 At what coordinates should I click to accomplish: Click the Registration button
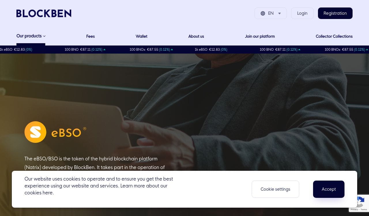pyautogui.click(x=335, y=13)
